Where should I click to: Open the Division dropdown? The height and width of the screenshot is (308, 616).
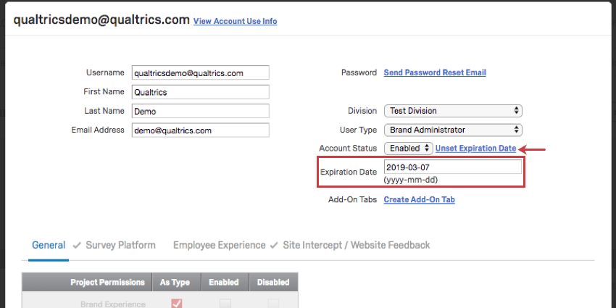453,111
